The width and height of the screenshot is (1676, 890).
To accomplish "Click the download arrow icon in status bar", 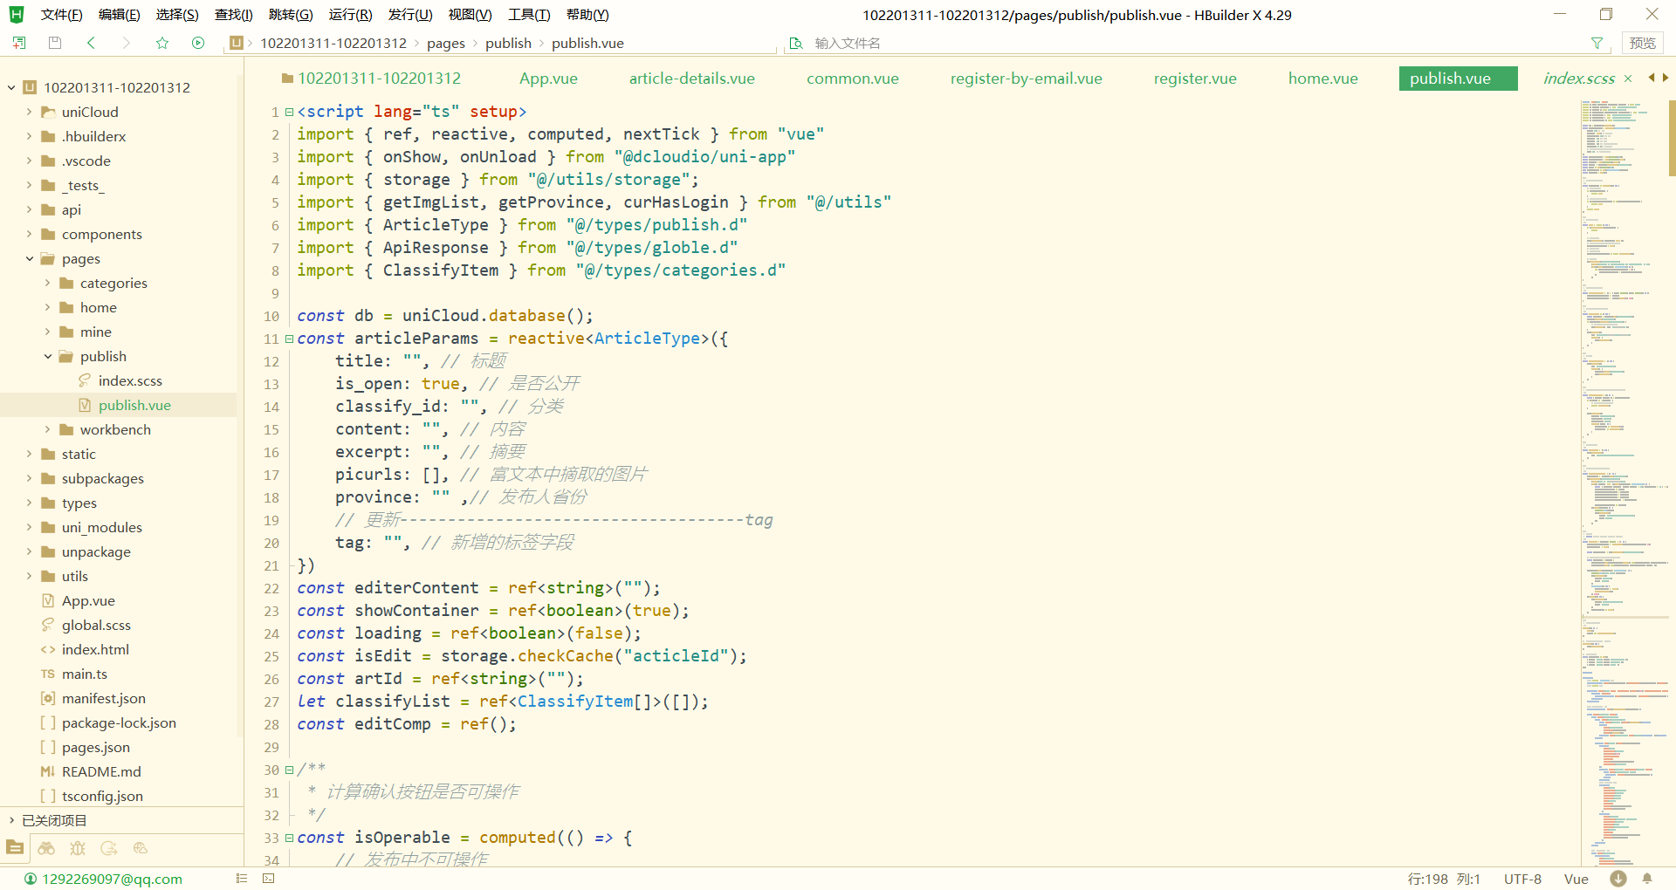I will (x=1618, y=879).
